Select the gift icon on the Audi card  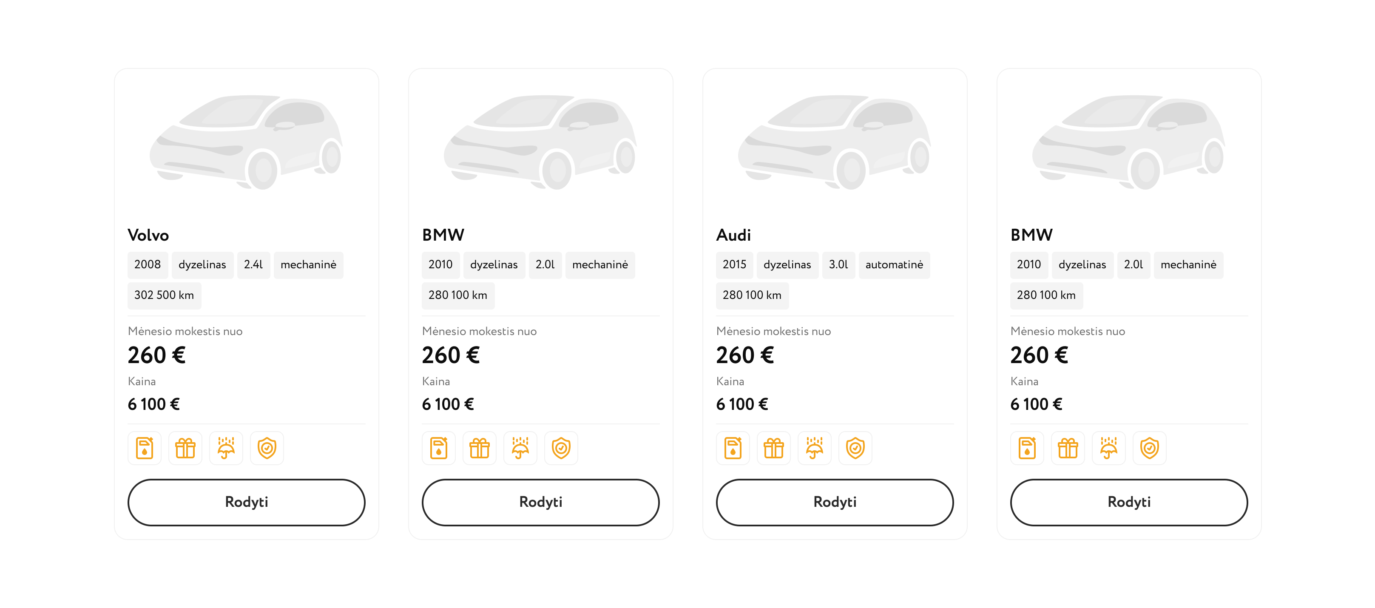click(x=773, y=448)
